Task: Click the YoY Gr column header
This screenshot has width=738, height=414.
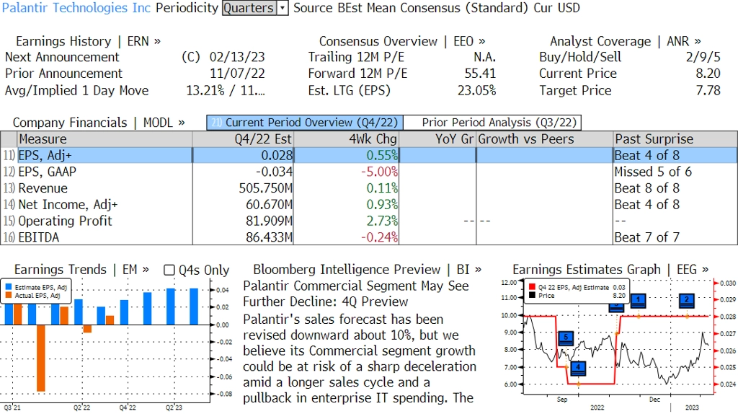Action: click(x=437, y=139)
